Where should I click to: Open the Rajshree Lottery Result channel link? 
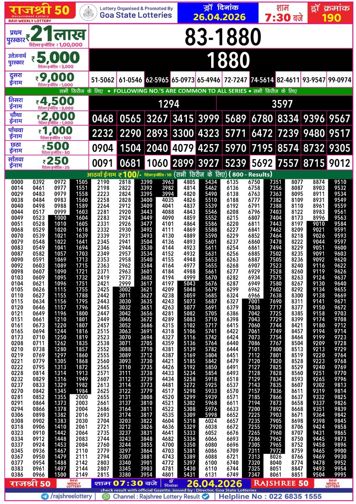(157, 496)
